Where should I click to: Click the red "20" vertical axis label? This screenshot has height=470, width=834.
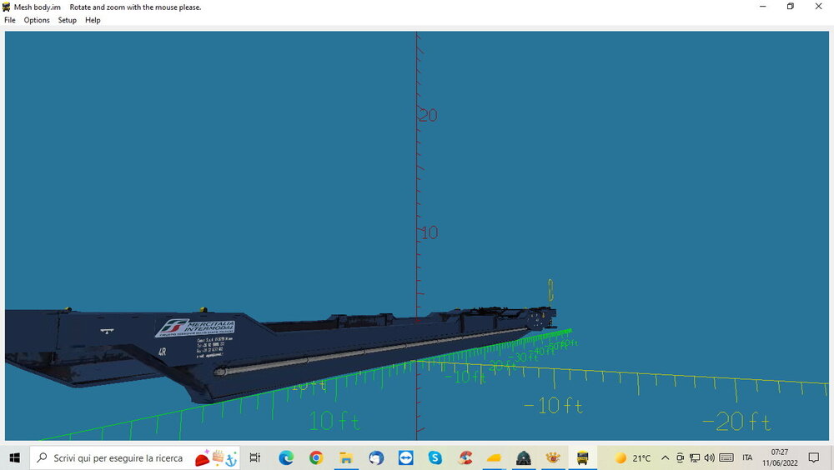coord(428,115)
